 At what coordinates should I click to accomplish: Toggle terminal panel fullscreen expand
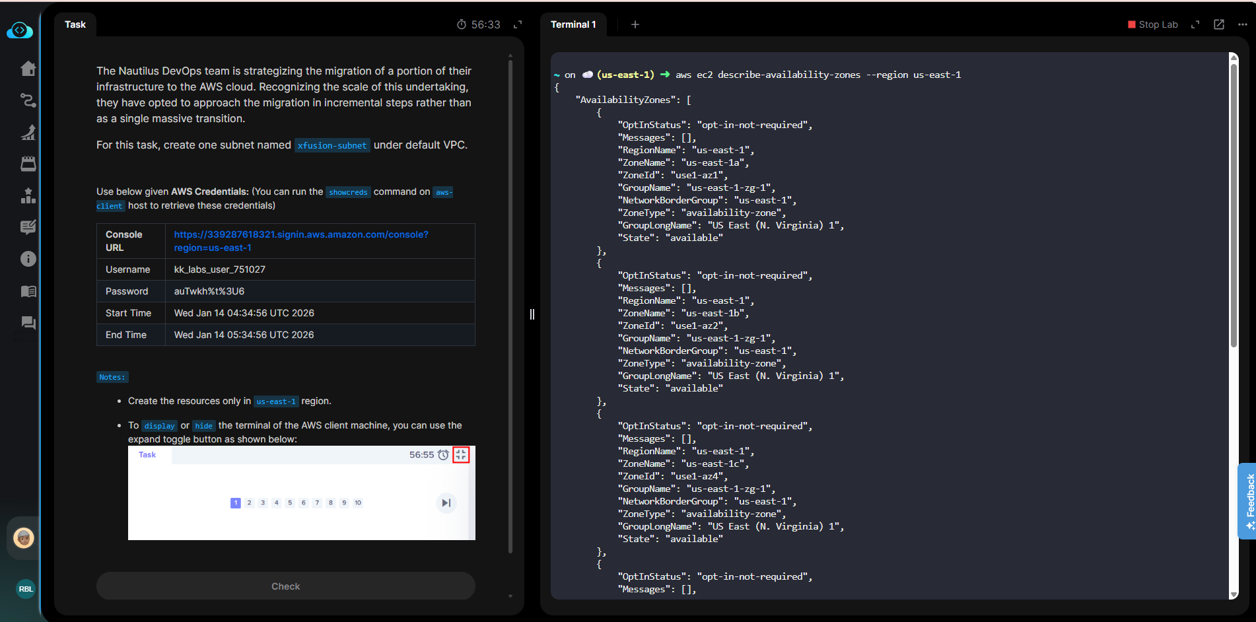(1195, 24)
